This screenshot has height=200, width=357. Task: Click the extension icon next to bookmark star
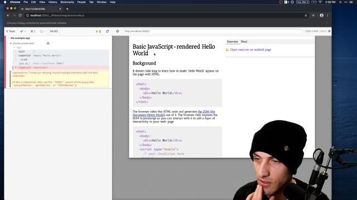click(313, 16)
